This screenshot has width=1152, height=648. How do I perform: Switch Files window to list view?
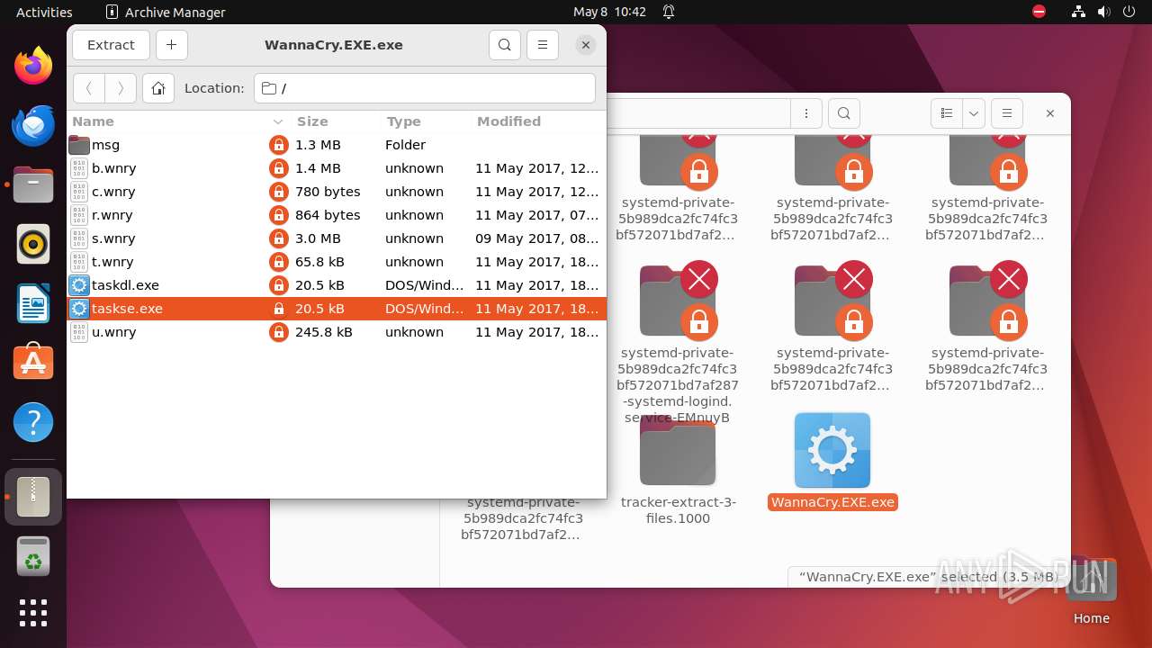(947, 113)
